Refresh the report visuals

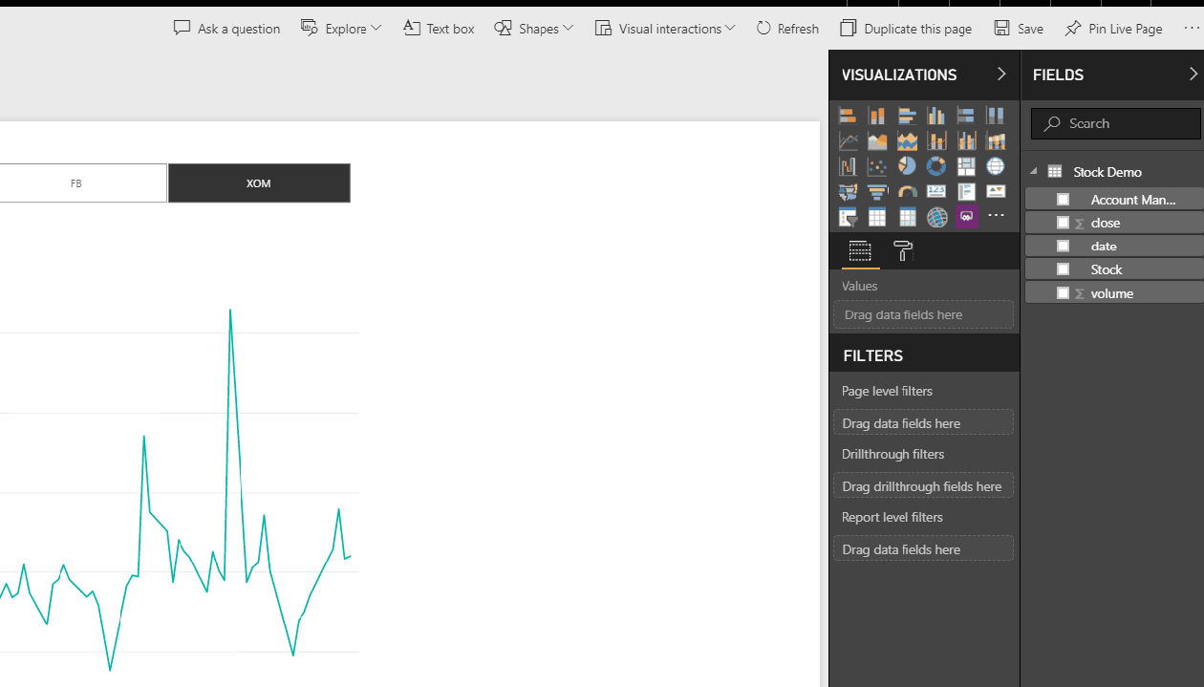click(x=787, y=29)
